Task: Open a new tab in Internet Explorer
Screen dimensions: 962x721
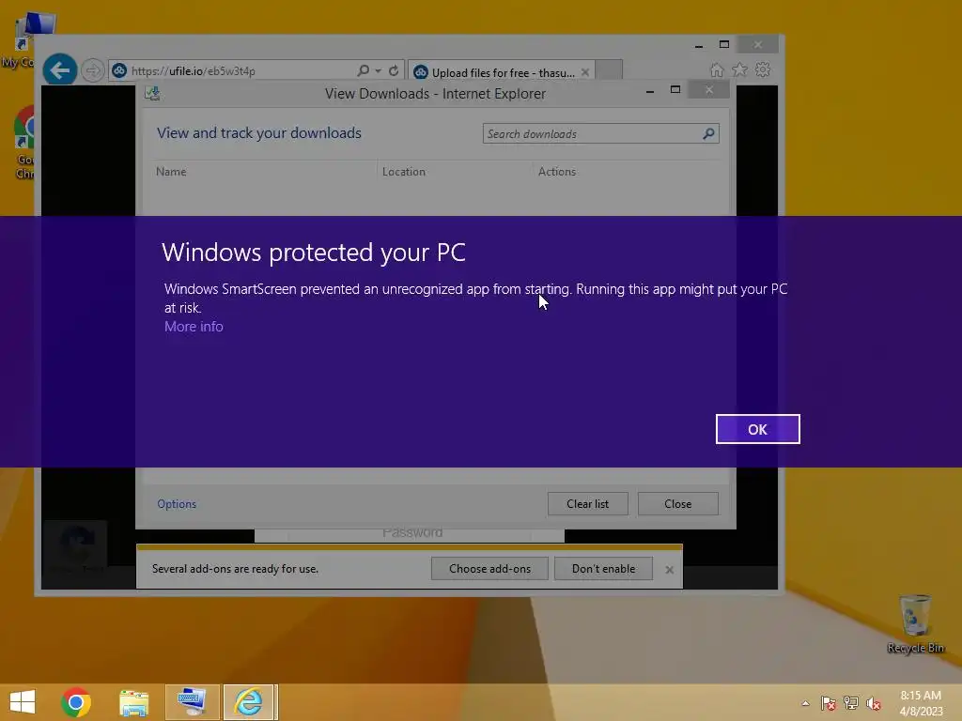Action: point(609,70)
